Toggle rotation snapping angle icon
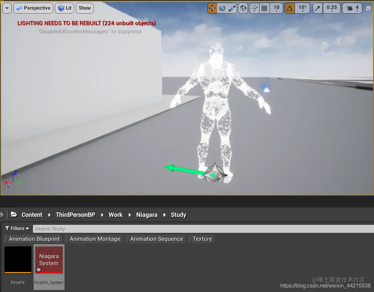The image size is (374, 292). (x=290, y=8)
